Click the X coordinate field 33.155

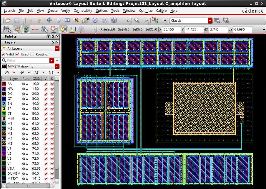point(172,29)
